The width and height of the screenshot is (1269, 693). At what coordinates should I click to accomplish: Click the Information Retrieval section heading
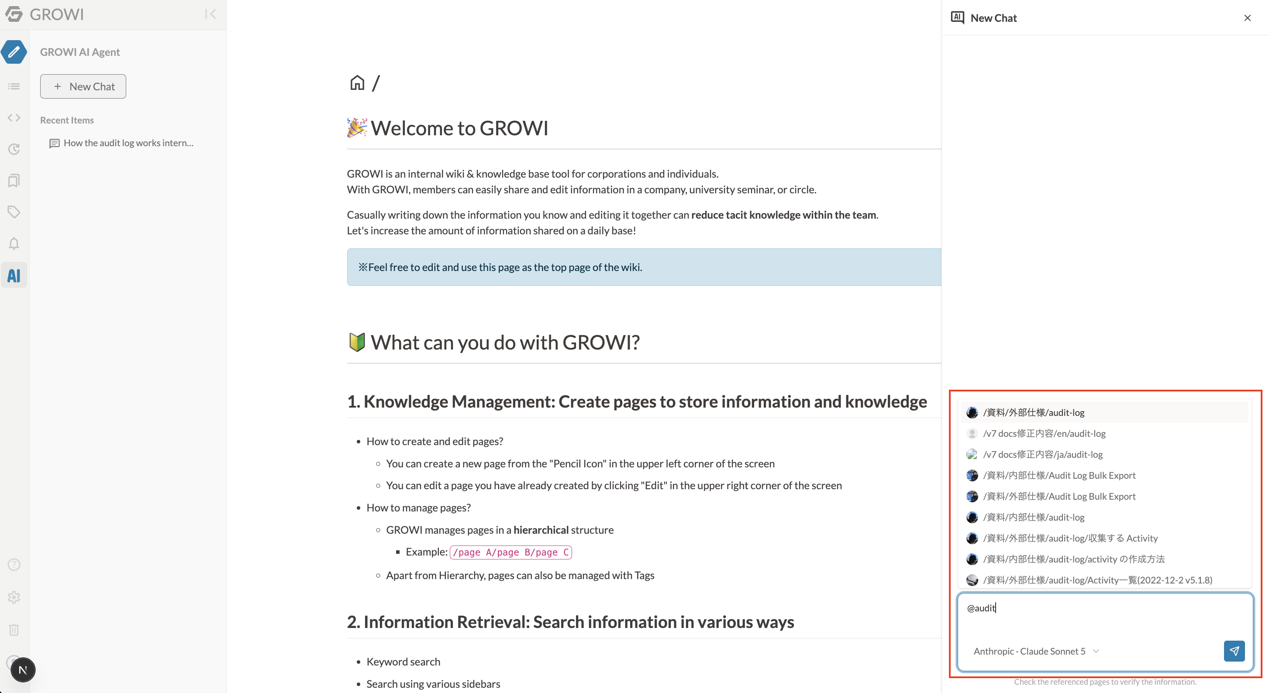[x=570, y=622]
